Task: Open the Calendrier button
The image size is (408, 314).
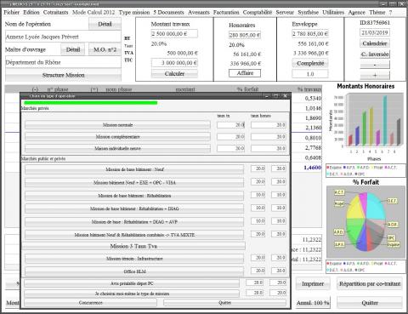Action: point(375,43)
